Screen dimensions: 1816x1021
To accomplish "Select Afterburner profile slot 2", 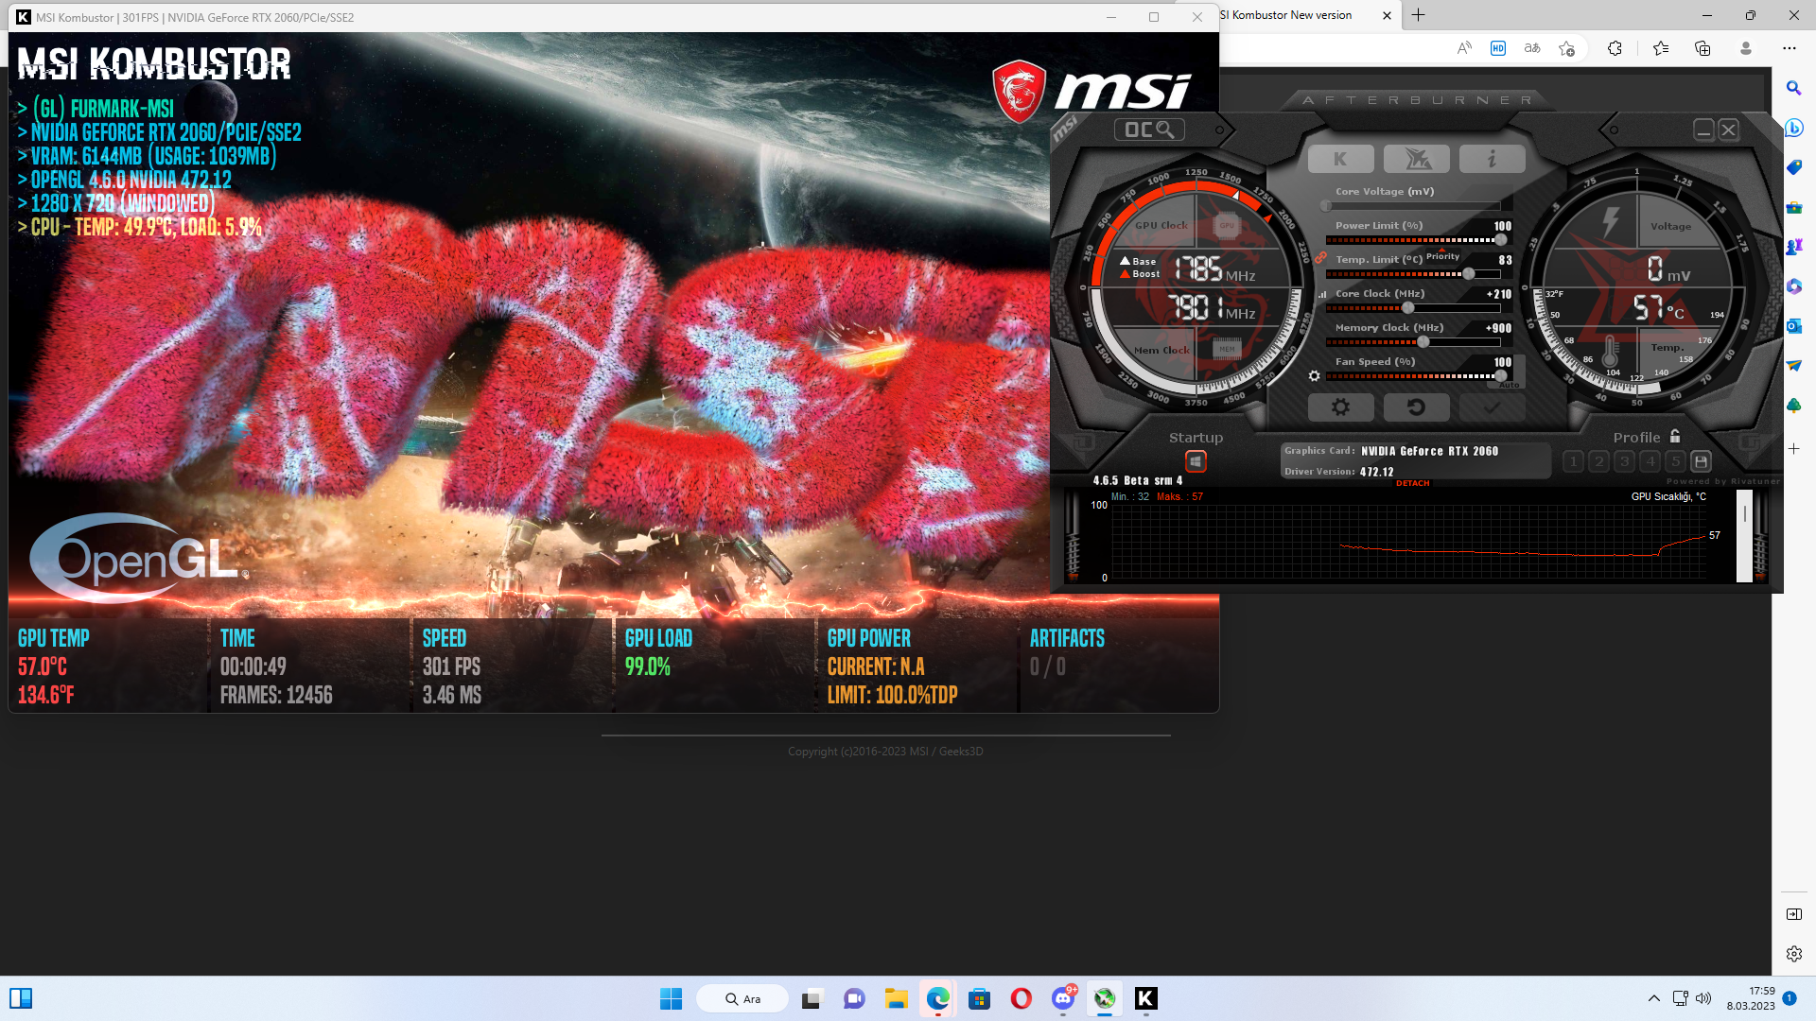I will [x=1598, y=461].
